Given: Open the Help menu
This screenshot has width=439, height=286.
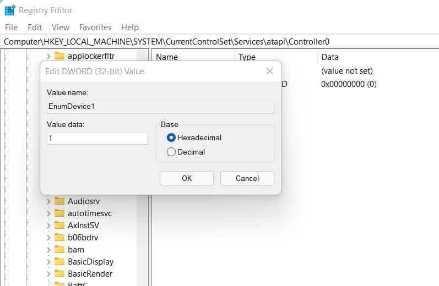Looking at the screenshot, I should point(130,28).
